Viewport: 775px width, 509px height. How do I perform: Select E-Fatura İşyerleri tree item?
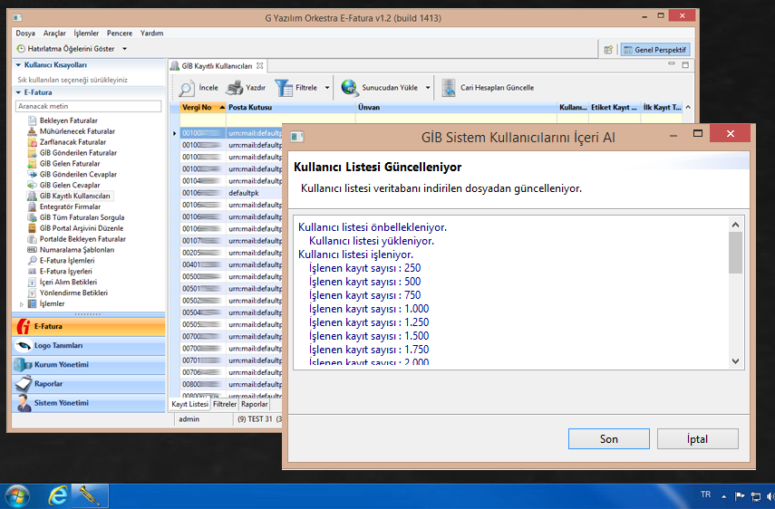click(66, 272)
